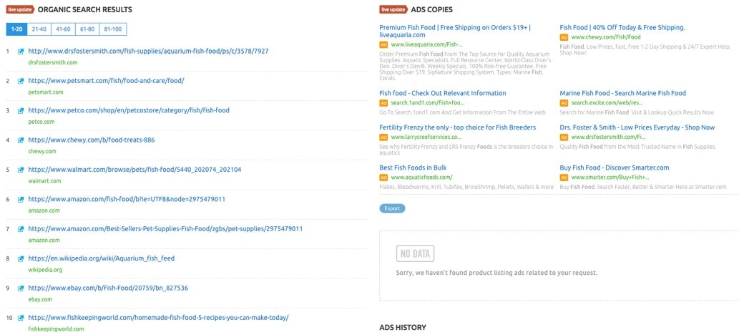This screenshot has width=739, height=335.
Task: Open the Fertility Frenzy ad title
Action: point(457,127)
